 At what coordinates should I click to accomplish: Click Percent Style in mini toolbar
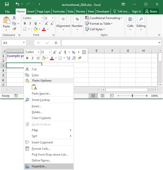pyautogui.click(x=74, y=53)
